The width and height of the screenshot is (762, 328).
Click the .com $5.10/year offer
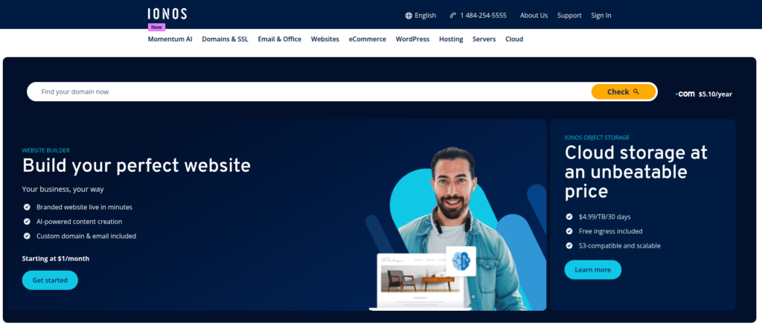coord(704,94)
